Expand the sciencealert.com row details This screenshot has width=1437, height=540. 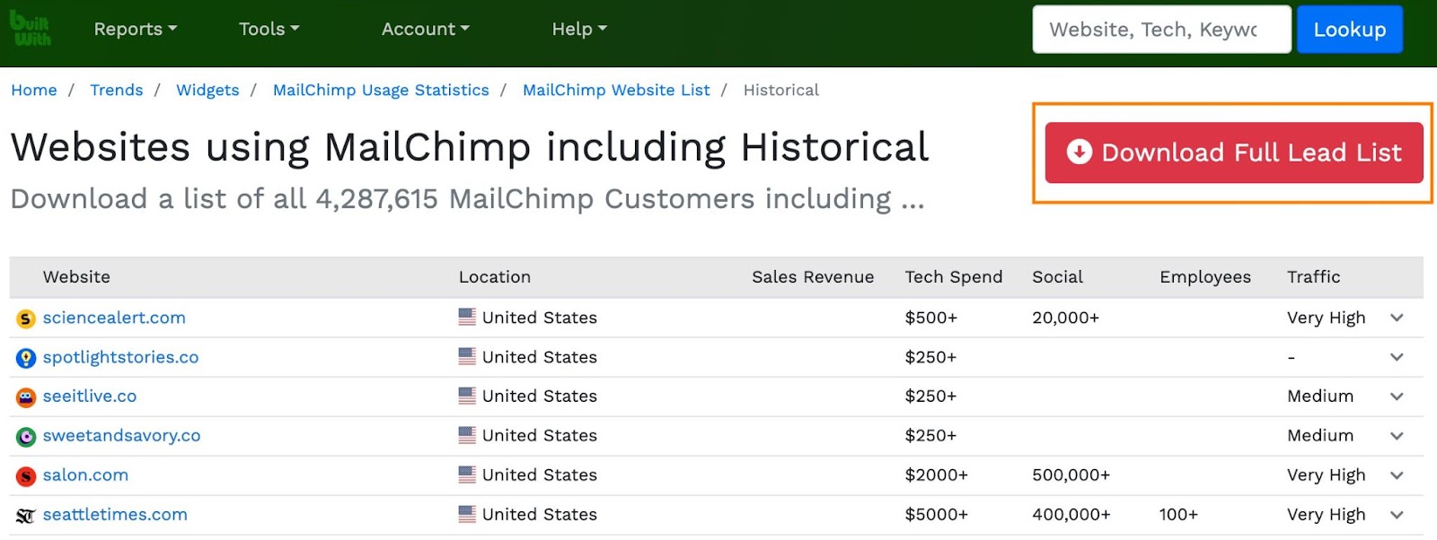(x=1397, y=318)
